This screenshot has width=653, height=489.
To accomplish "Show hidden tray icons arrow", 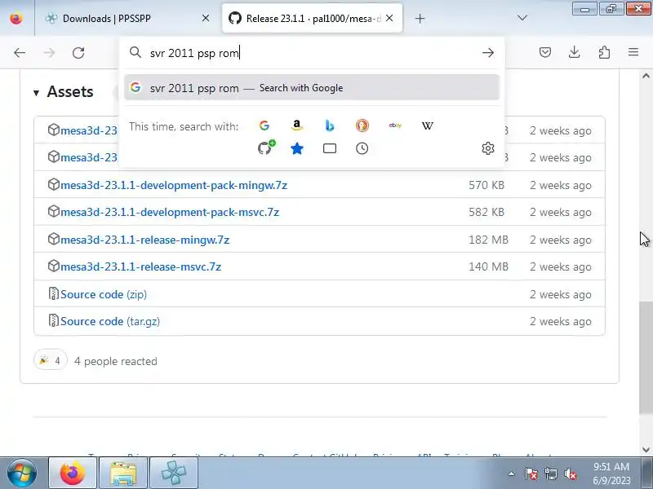I will [511, 474].
